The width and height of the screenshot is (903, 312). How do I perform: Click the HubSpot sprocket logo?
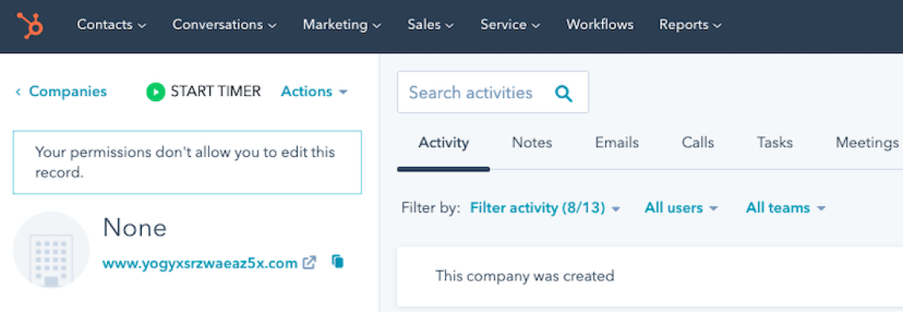pyautogui.click(x=30, y=25)
